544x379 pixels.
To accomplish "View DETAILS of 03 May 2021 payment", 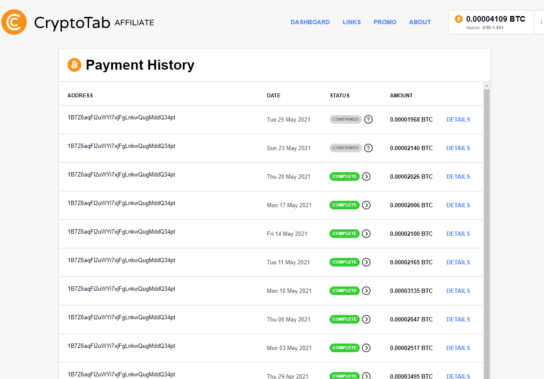I will click(x=458, y=348).
